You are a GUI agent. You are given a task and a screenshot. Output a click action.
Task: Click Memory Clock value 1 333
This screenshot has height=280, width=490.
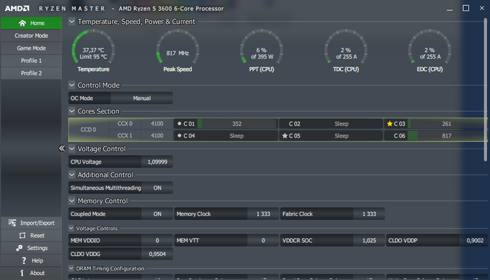[x=263, y=214]
